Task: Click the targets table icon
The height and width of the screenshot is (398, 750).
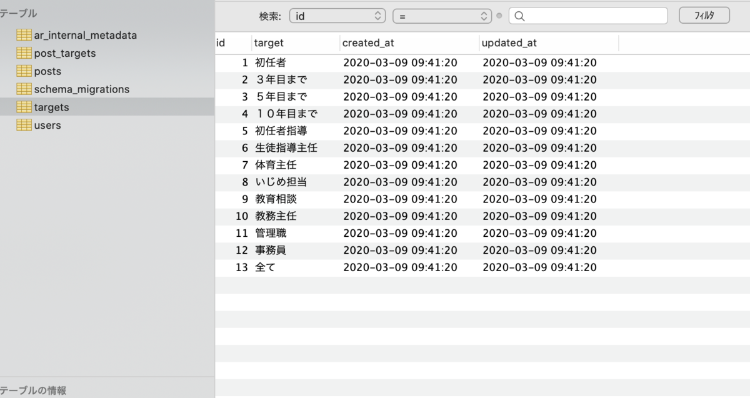Action: click(24, 107)
